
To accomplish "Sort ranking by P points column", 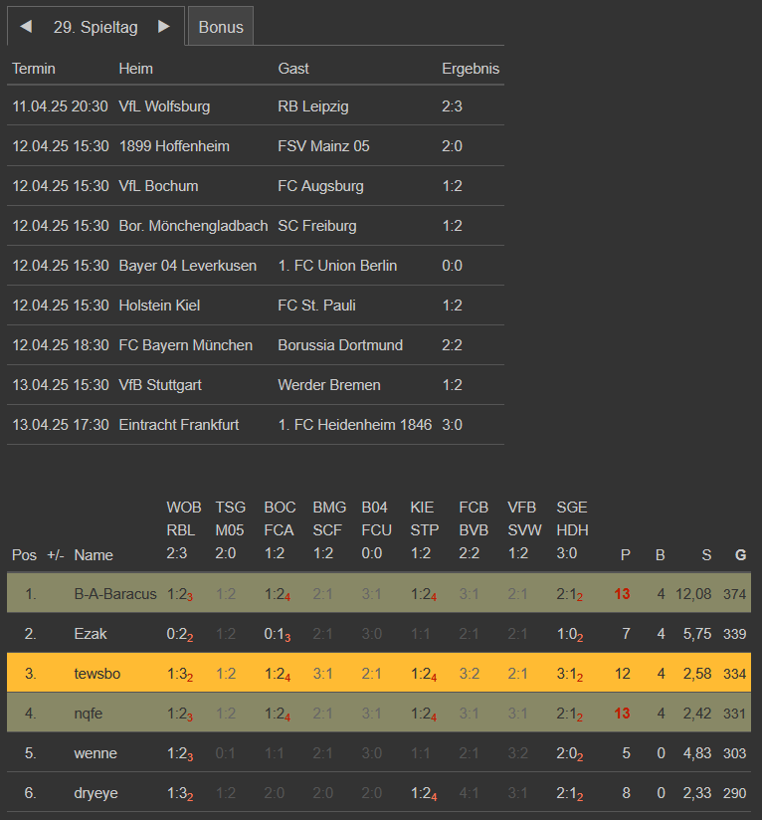I will [x=625, y=555].
